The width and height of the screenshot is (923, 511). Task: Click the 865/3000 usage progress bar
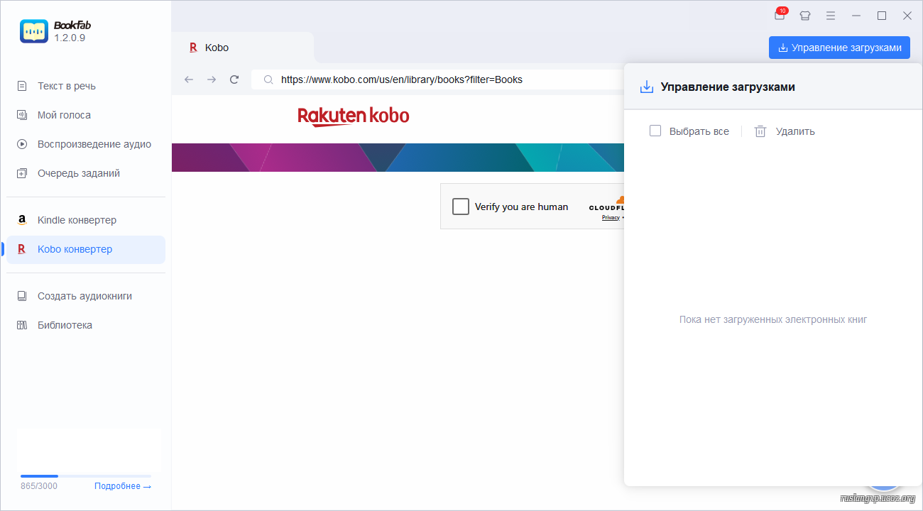click(x=85, y=476)
